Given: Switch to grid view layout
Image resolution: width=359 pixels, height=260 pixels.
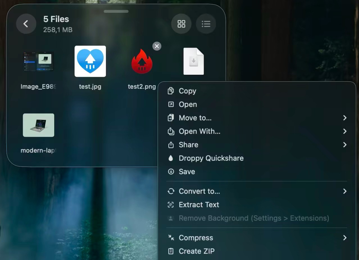Looking at the screenshot, I should pos(181,24).
